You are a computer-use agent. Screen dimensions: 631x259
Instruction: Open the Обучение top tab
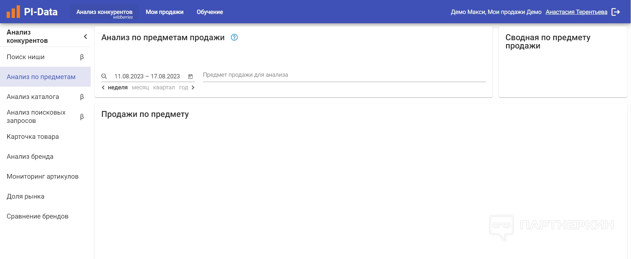click(x=210, y=12)
